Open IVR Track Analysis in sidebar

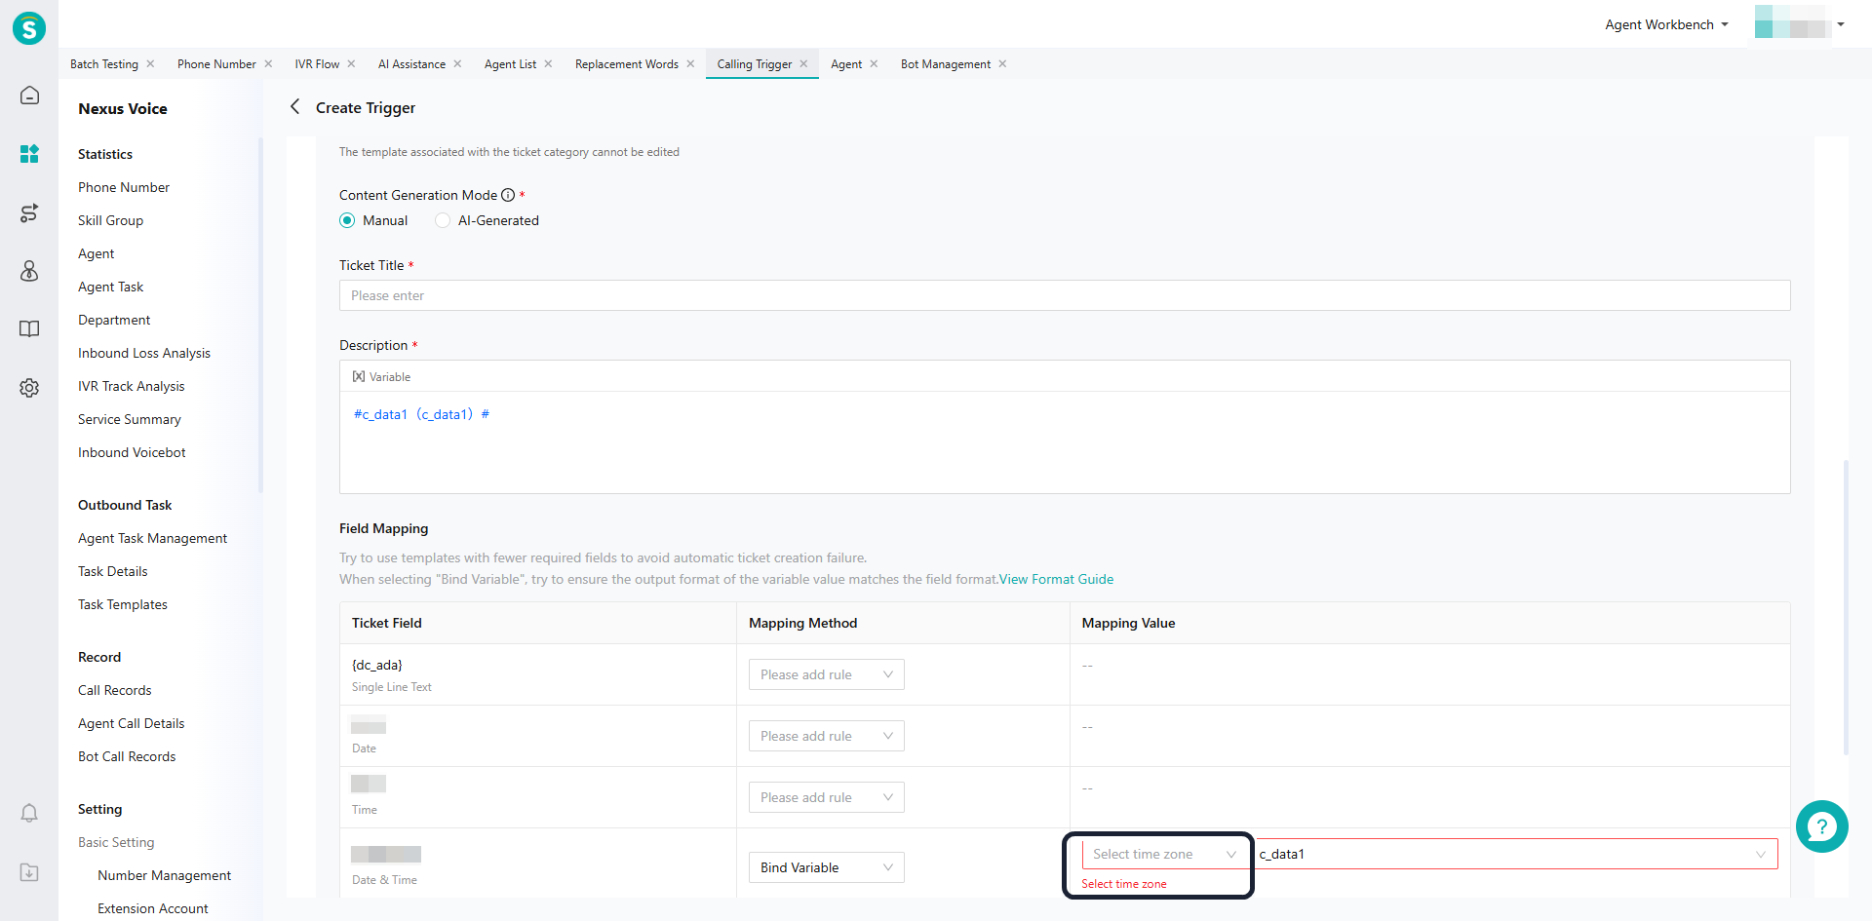point(131,386)
